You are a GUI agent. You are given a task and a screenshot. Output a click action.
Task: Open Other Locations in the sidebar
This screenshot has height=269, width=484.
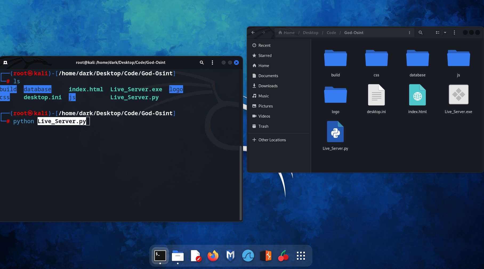coord(272,140)
